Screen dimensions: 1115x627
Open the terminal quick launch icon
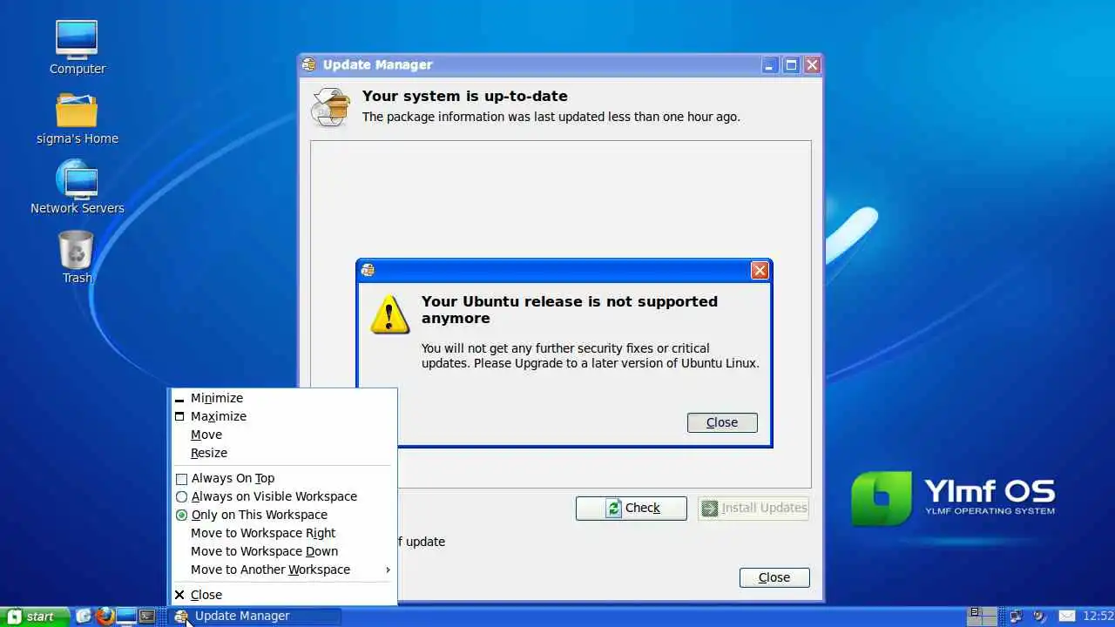pyautogui.click(x=147, y=616)
